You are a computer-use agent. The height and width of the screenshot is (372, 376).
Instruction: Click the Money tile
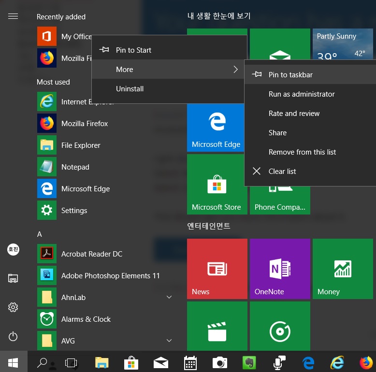[343, 269]
